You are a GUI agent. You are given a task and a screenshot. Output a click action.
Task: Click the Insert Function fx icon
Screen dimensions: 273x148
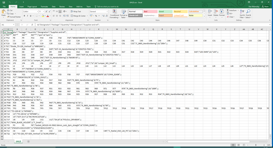(32, 25)
